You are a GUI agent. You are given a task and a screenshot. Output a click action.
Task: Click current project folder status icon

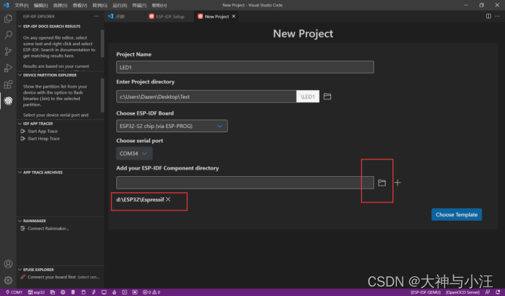tap(53, 292)
